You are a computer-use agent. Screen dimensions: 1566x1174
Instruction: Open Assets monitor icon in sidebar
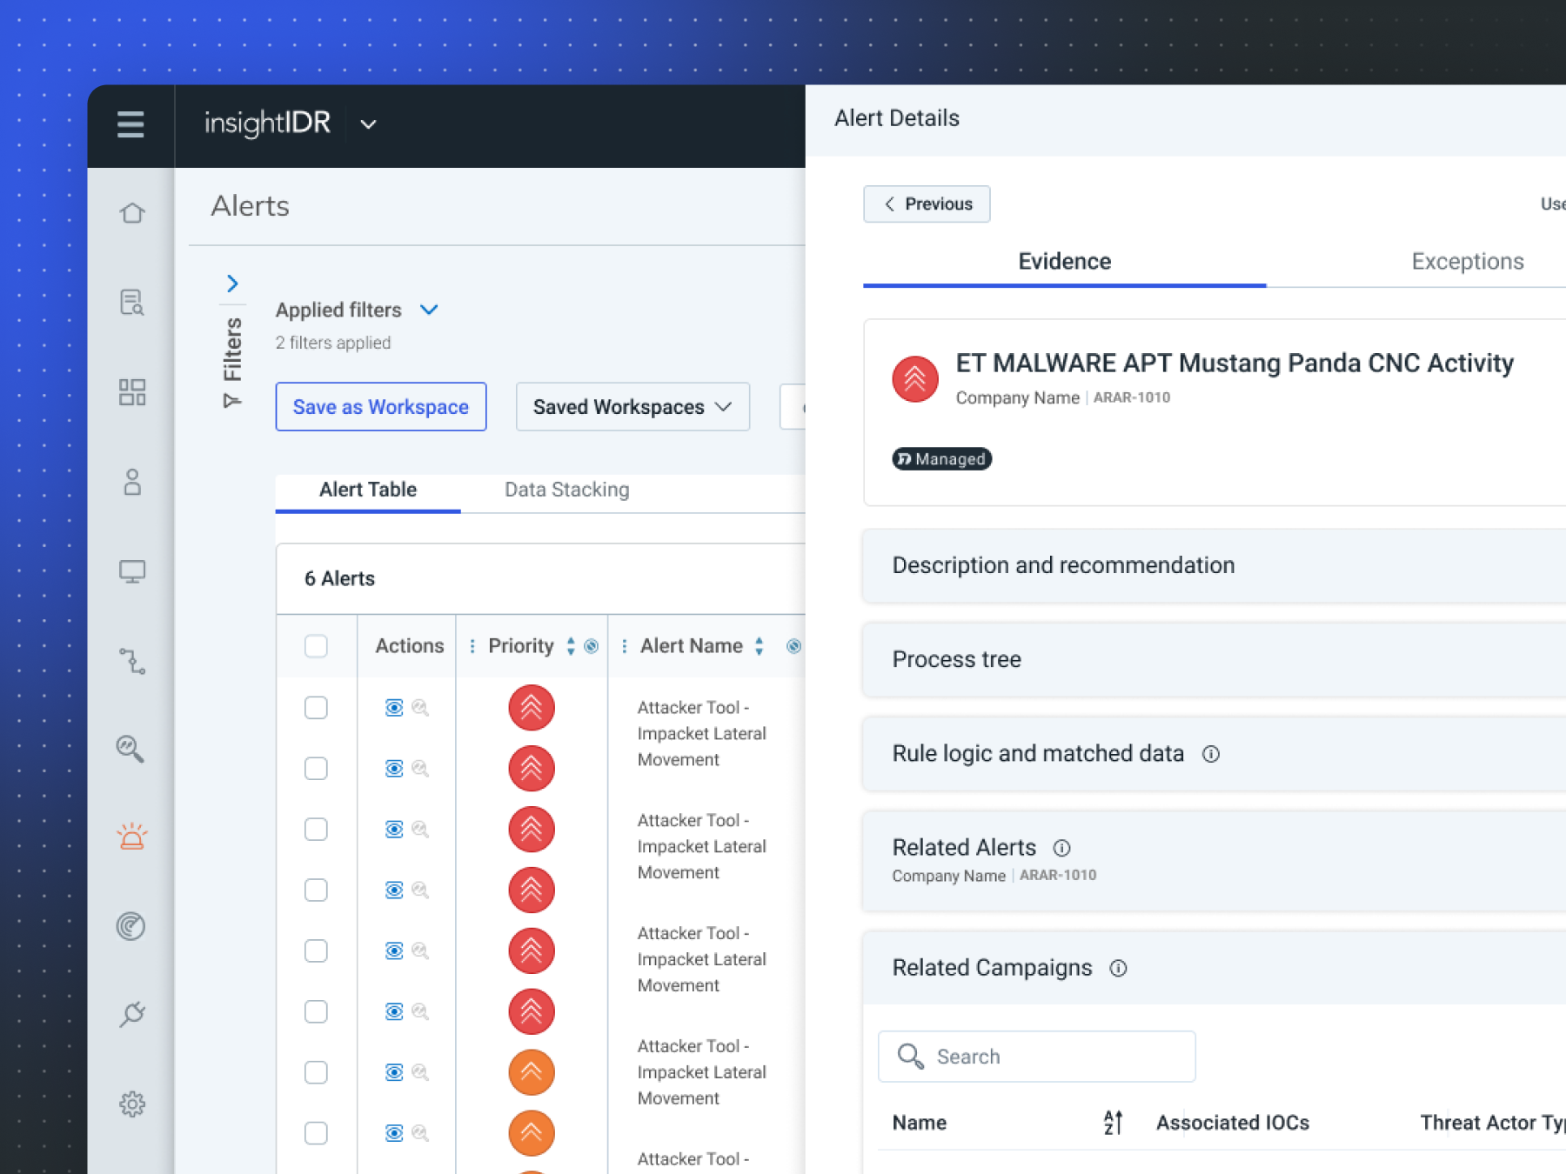pos(131,571)
